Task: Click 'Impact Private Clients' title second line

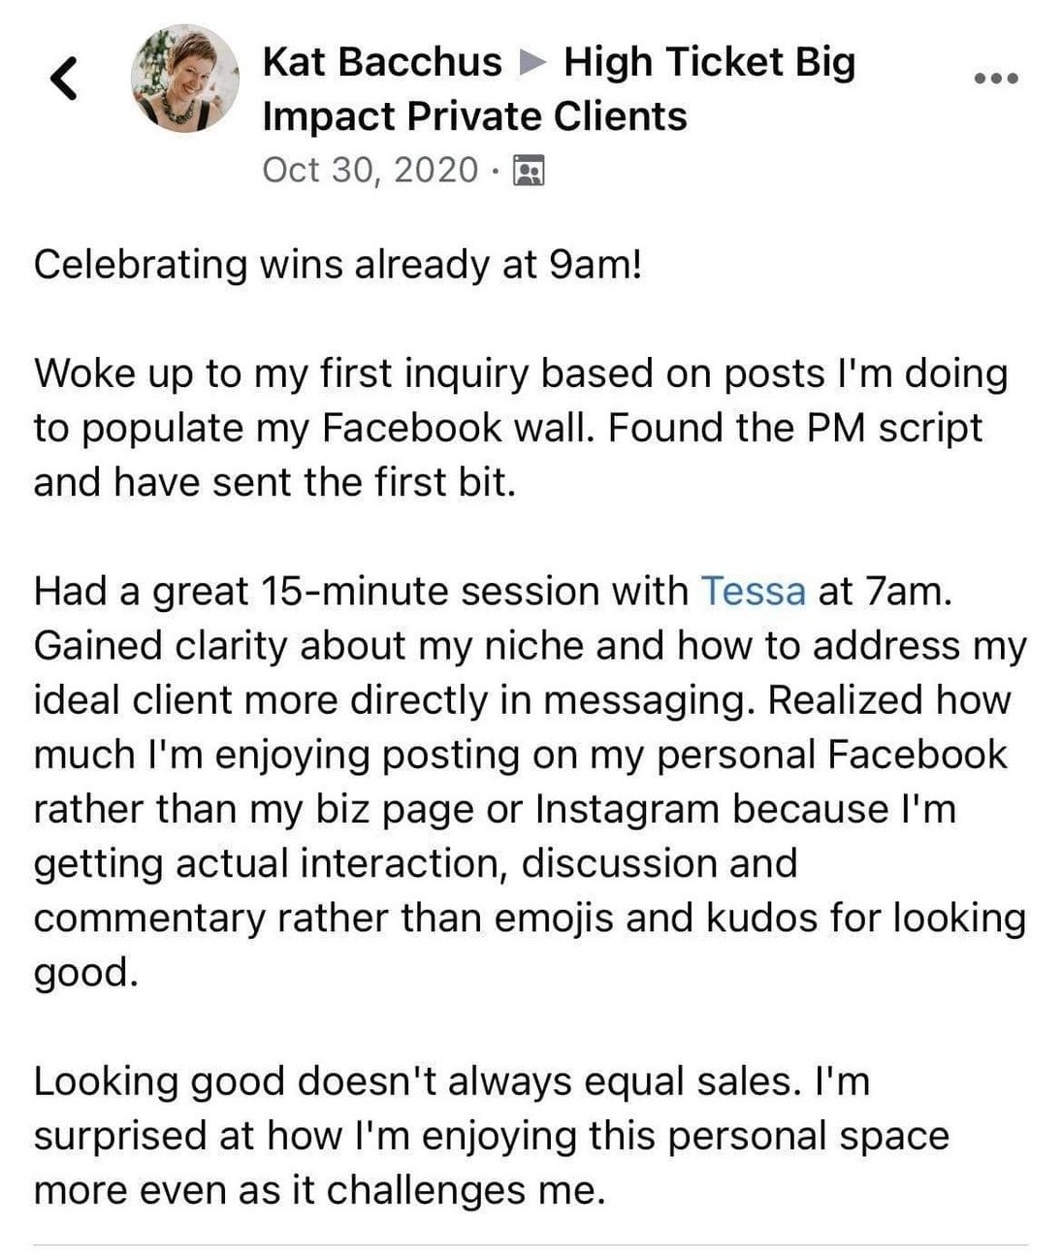Action: pyautogui.click(x=475, y=116)
